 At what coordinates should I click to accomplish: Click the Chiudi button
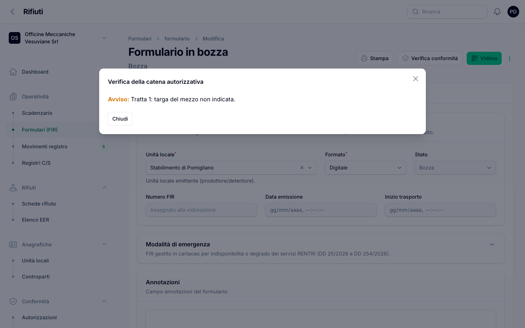click(120, 119)
